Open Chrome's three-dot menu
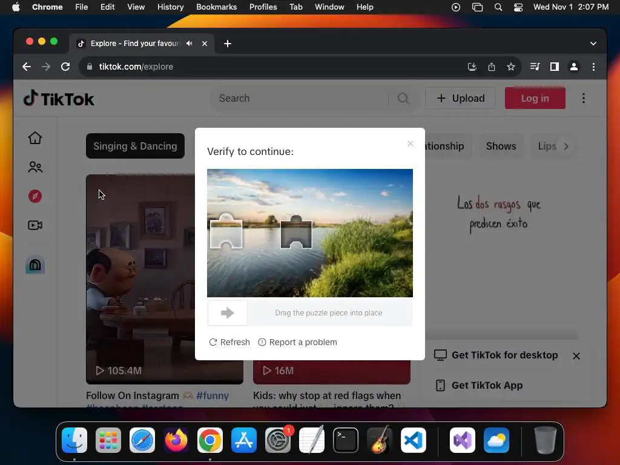Viewport: 620px width, 465px height. [x=593, y=67]
